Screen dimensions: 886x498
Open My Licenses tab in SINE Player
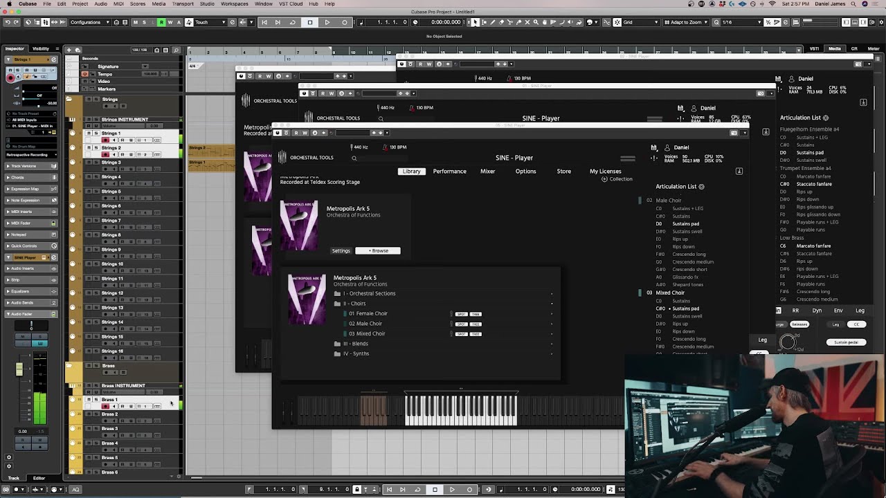click(605, 171)
